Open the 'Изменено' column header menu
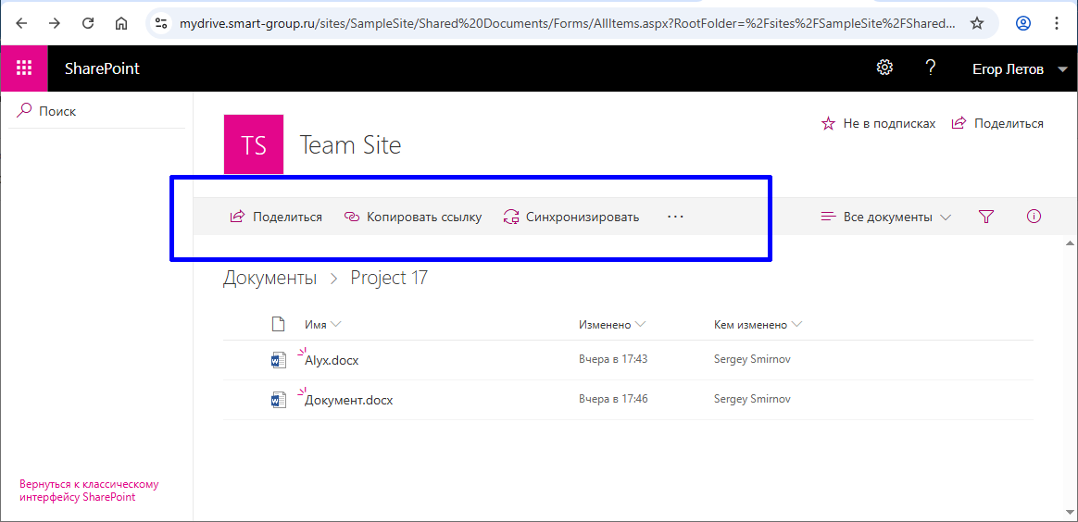The height and width of the screenshot is (522, 1078). click(611, 325)
